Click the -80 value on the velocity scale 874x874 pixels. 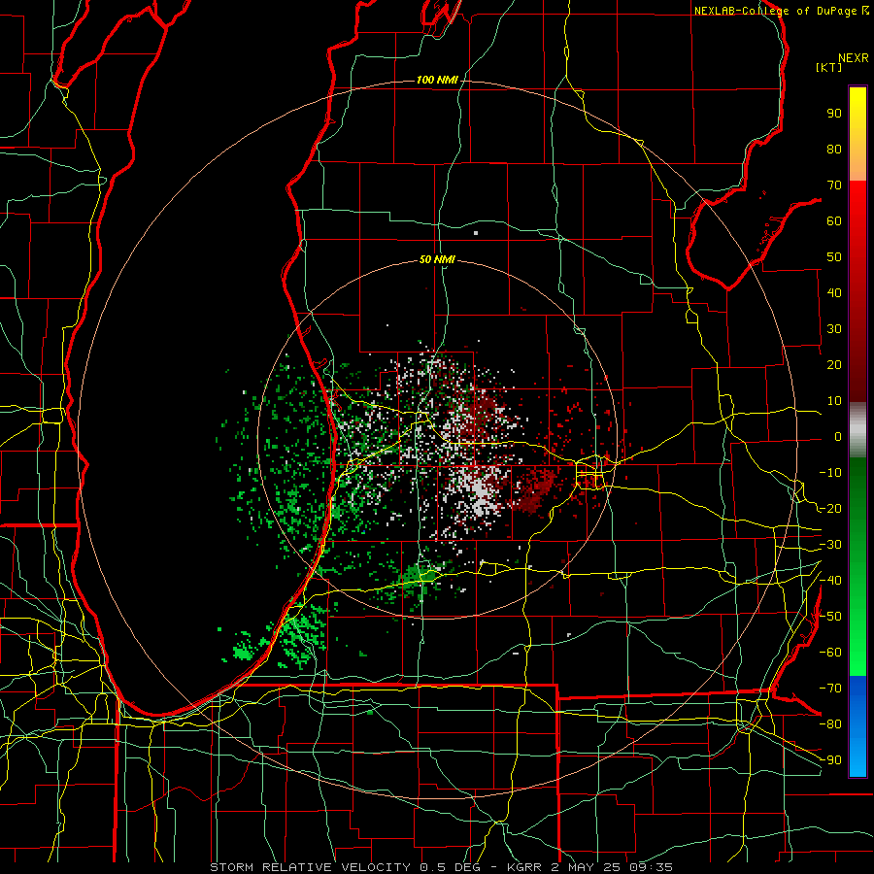tap(830, 724)
